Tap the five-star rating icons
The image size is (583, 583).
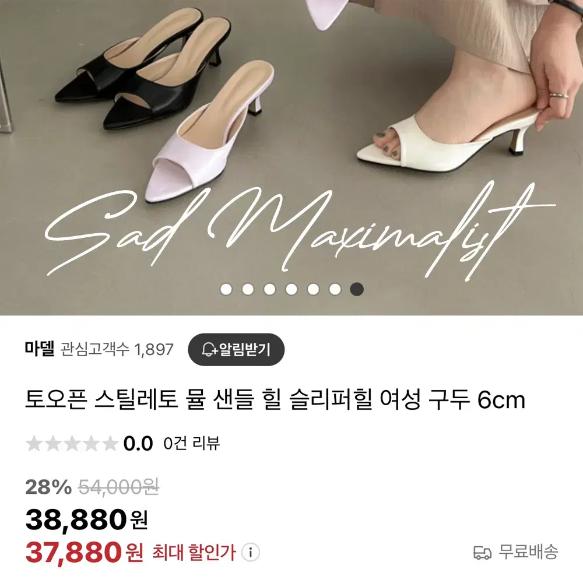tap(72, 443)
